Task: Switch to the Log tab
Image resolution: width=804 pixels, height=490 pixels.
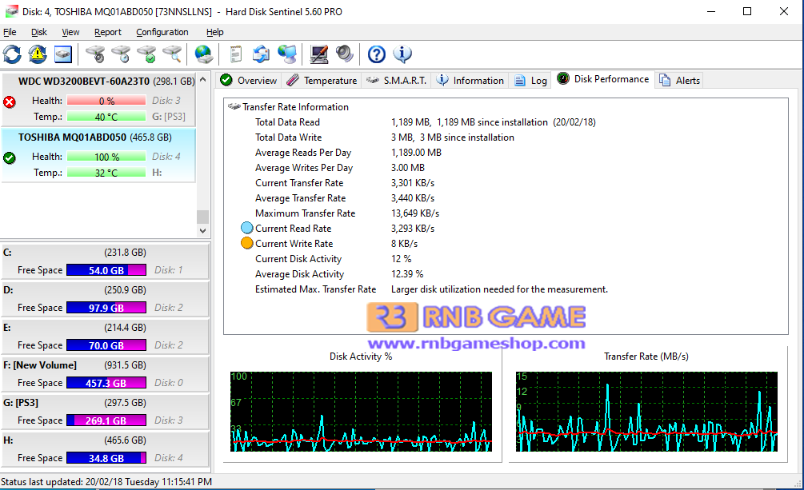Action: pyautogui.click(x=530, y=81)
